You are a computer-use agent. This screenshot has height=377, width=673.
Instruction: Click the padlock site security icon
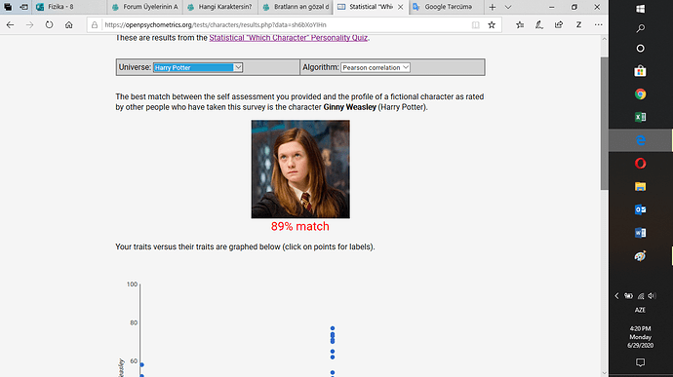click(95, 25)
